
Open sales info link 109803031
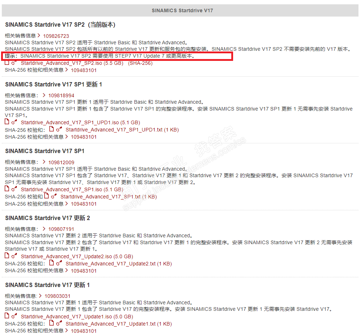click(58, 296)
